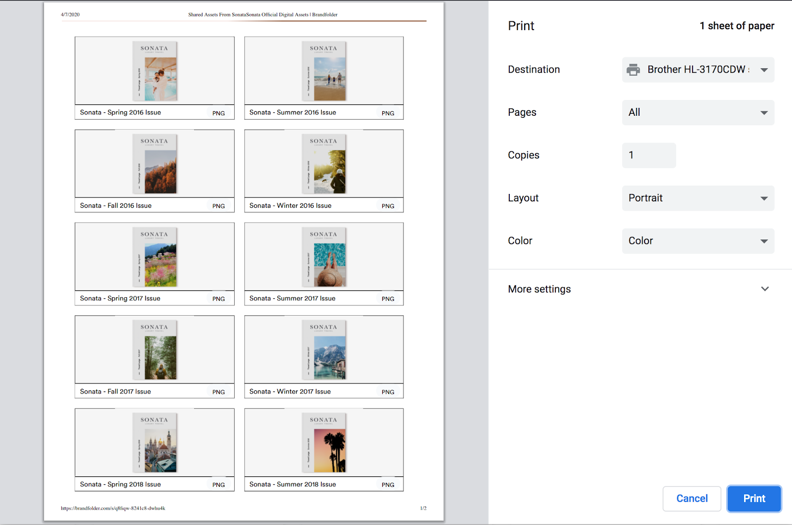Screen dimensions: 792x525
Task: Click the PNG badge on Spring 2018 Issue
Action: 219,485
